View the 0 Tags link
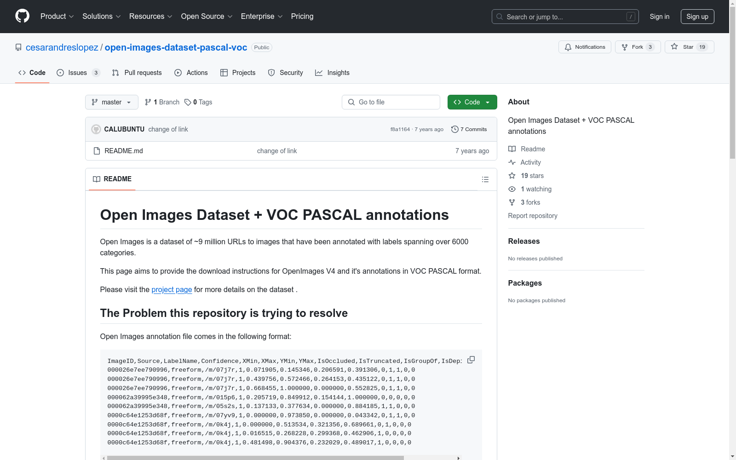The image size is (736, 460). pos(198,102)
